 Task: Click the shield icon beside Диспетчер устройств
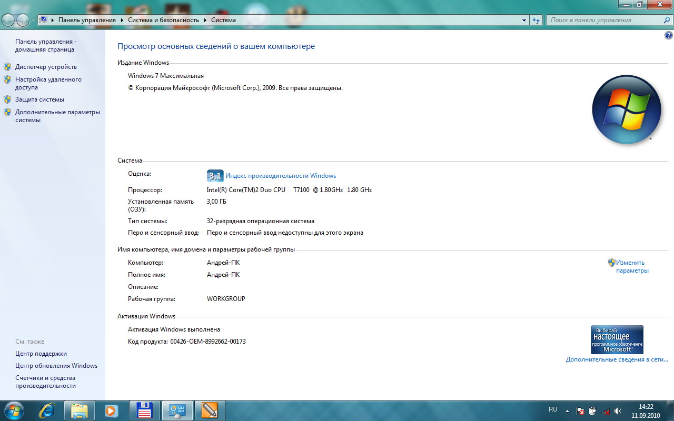[7, 67]
